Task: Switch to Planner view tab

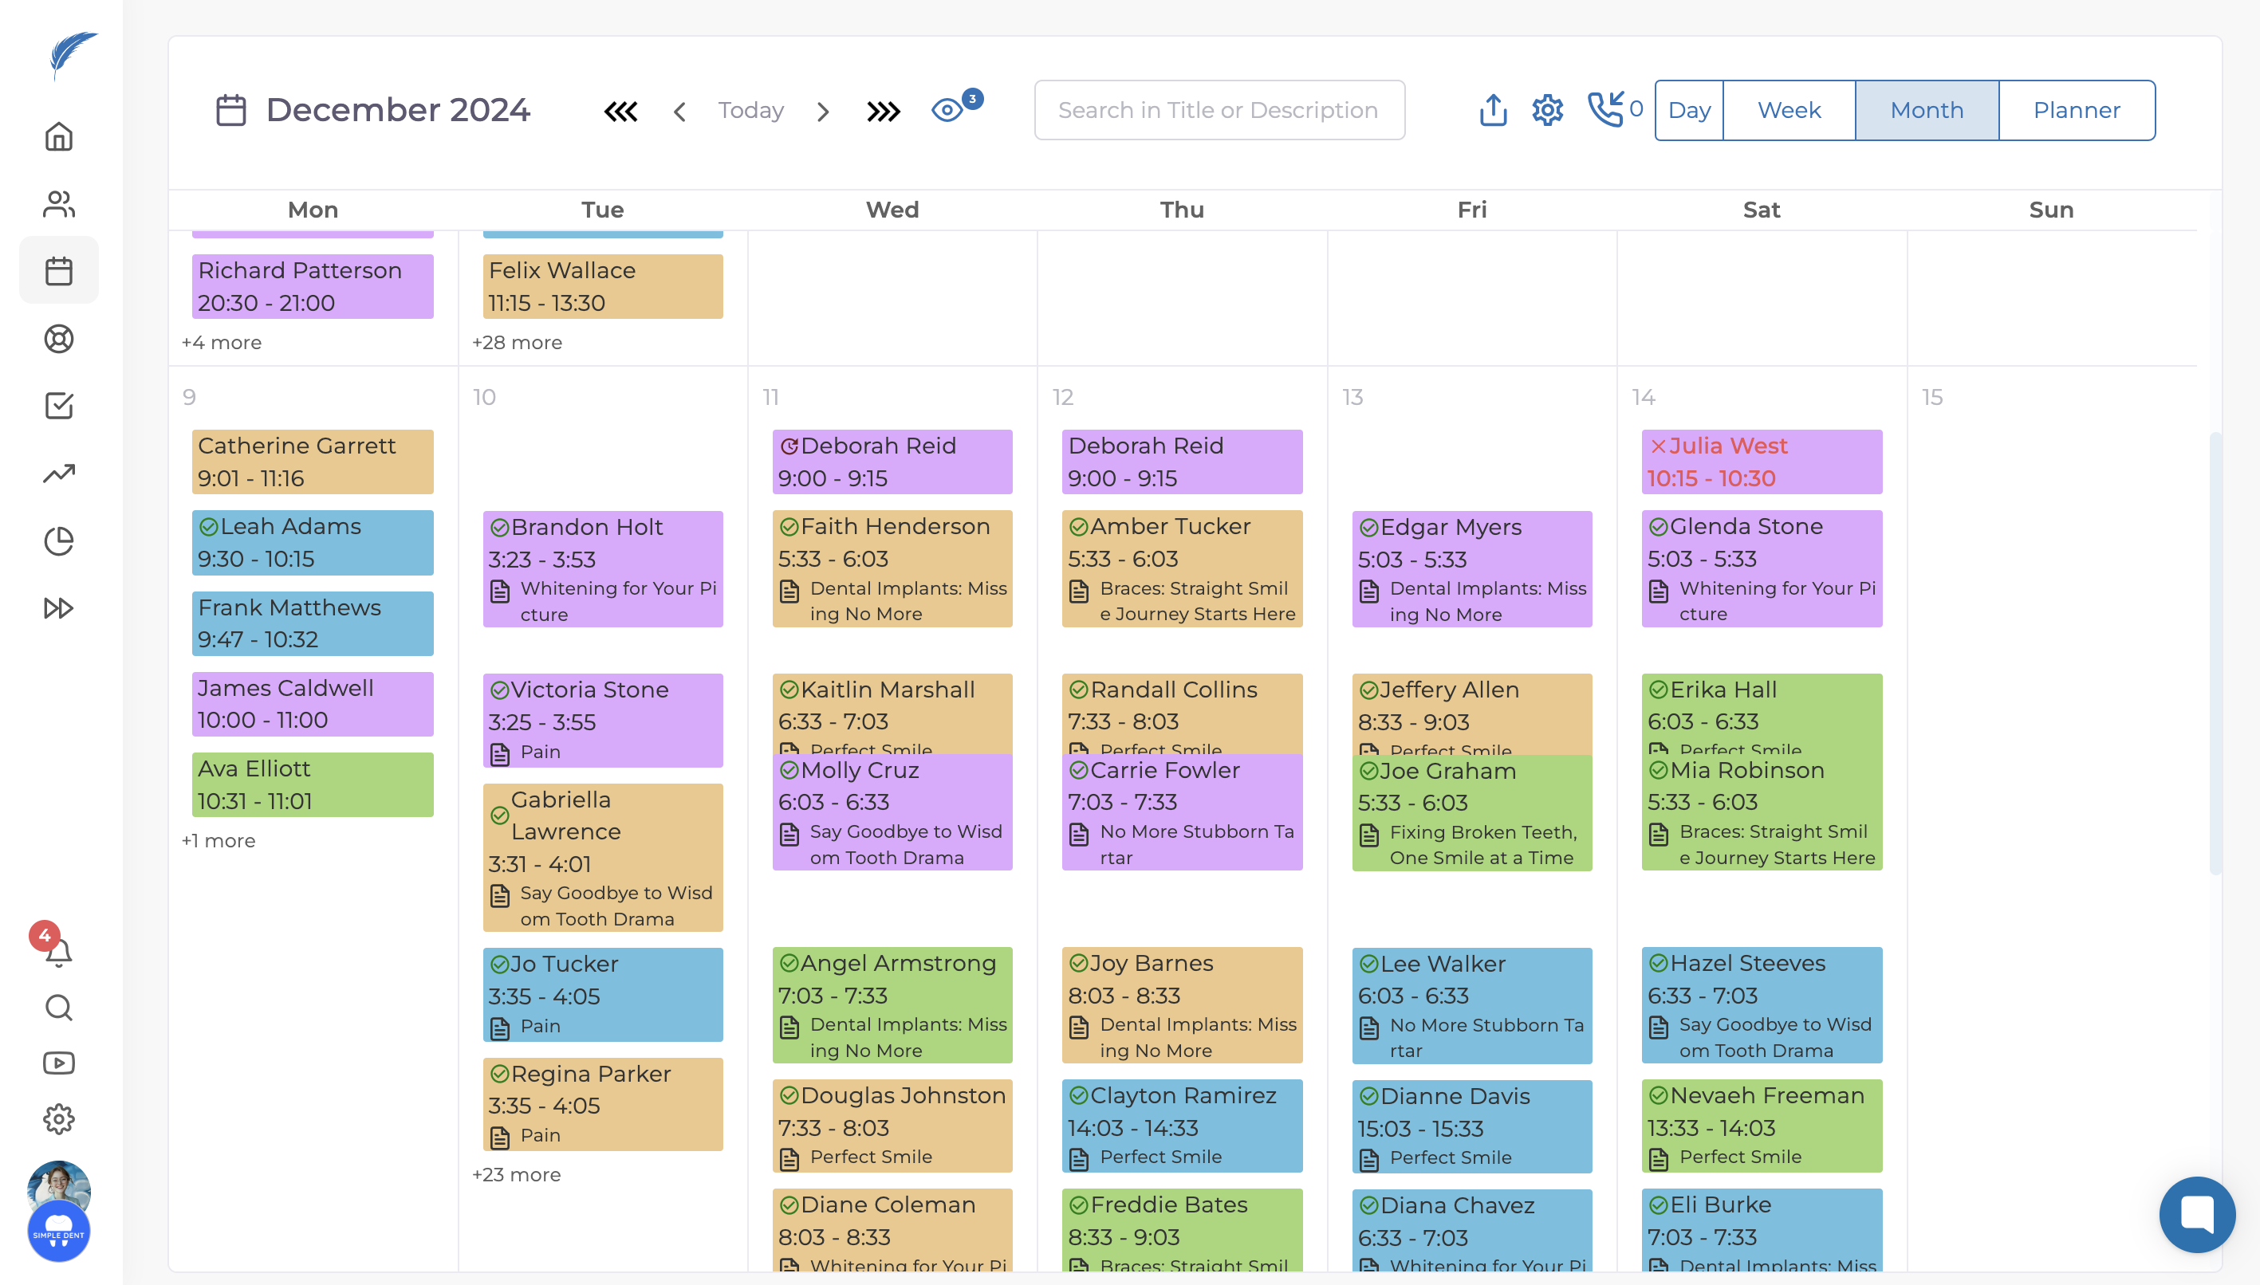Action: pyautogui.click(x=2077, y=110)
